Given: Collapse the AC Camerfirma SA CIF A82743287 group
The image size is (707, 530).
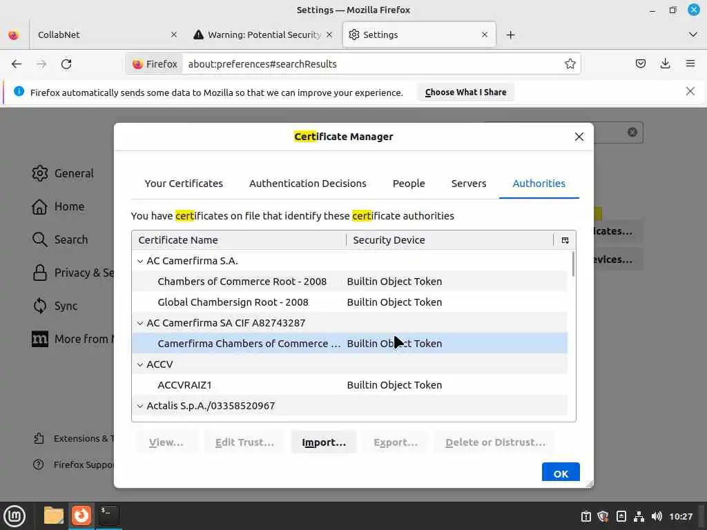Looking at the screenshot, I should coord(140,323).
